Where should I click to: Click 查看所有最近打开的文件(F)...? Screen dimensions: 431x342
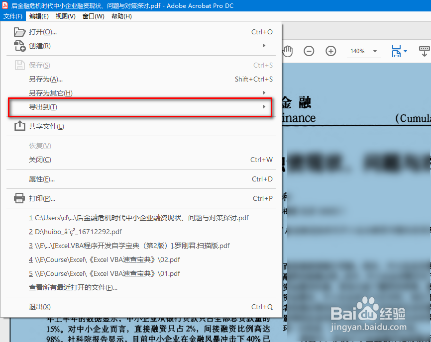pos(141,287)
